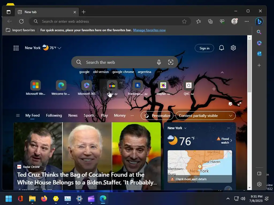Add a sidebar app with plus
The image size is (274, 205).
click(x=259, y=65)
